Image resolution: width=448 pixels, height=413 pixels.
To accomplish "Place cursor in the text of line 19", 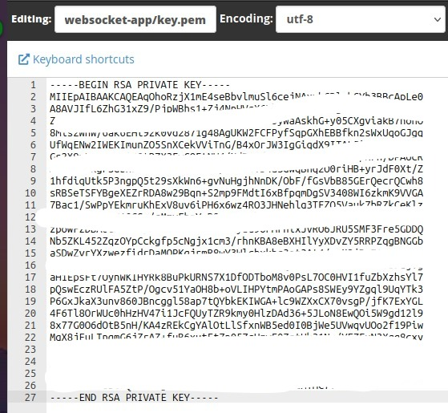I will click(x=236, y=302).
